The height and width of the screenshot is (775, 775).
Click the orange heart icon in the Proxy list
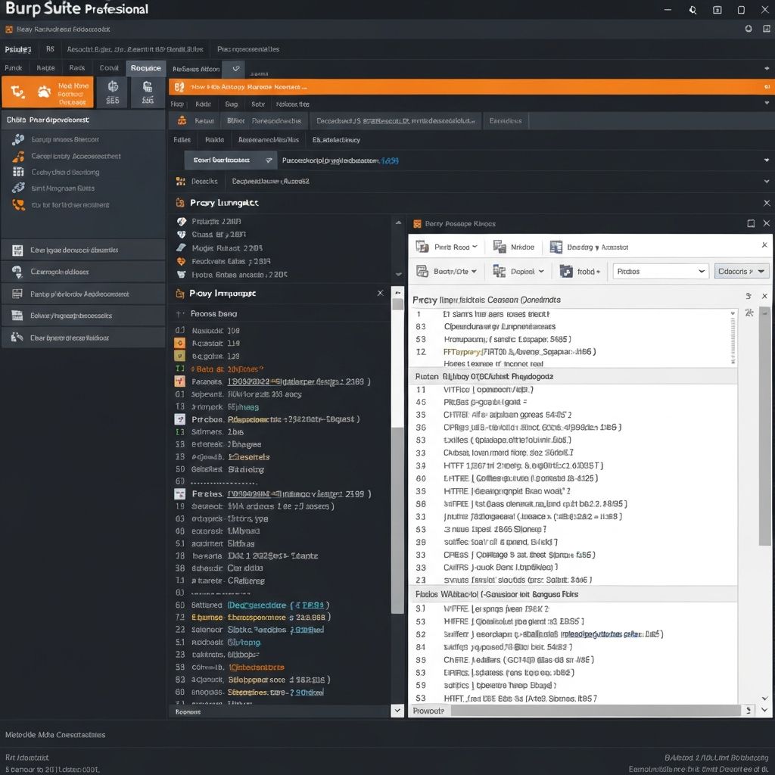[181, 261]
